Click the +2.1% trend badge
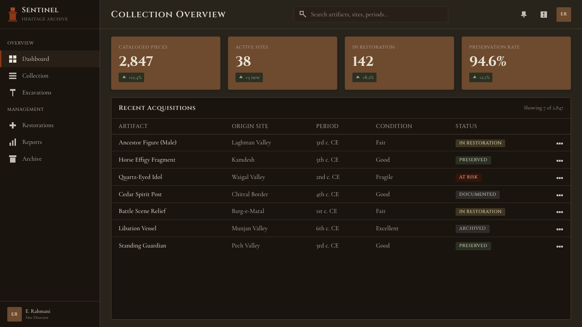The image size is (582, 327). [x=481, y=78]
